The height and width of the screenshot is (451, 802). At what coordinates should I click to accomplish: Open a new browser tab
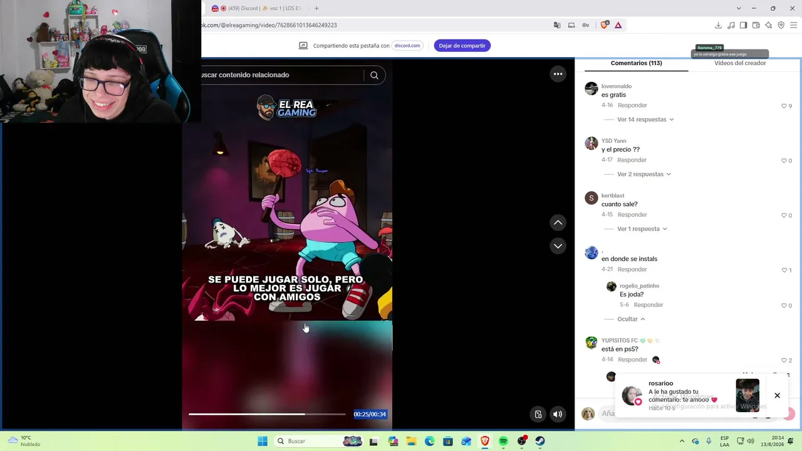[x=316, y=8]
